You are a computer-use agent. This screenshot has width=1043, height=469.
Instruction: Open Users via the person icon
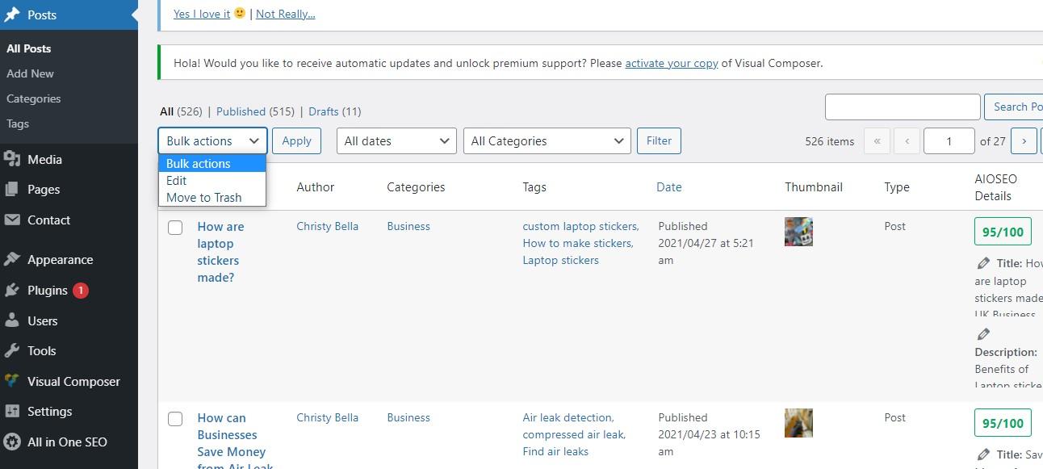12,321
